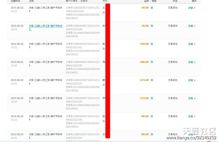Expand 详情 dropdown in row 000248526
219x142 pixels.
point(192,80)
